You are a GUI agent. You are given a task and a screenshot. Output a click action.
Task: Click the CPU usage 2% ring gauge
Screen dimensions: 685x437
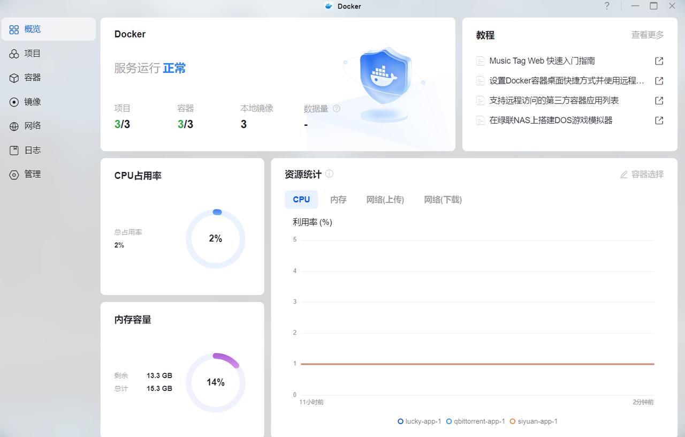tap(216, 239)
